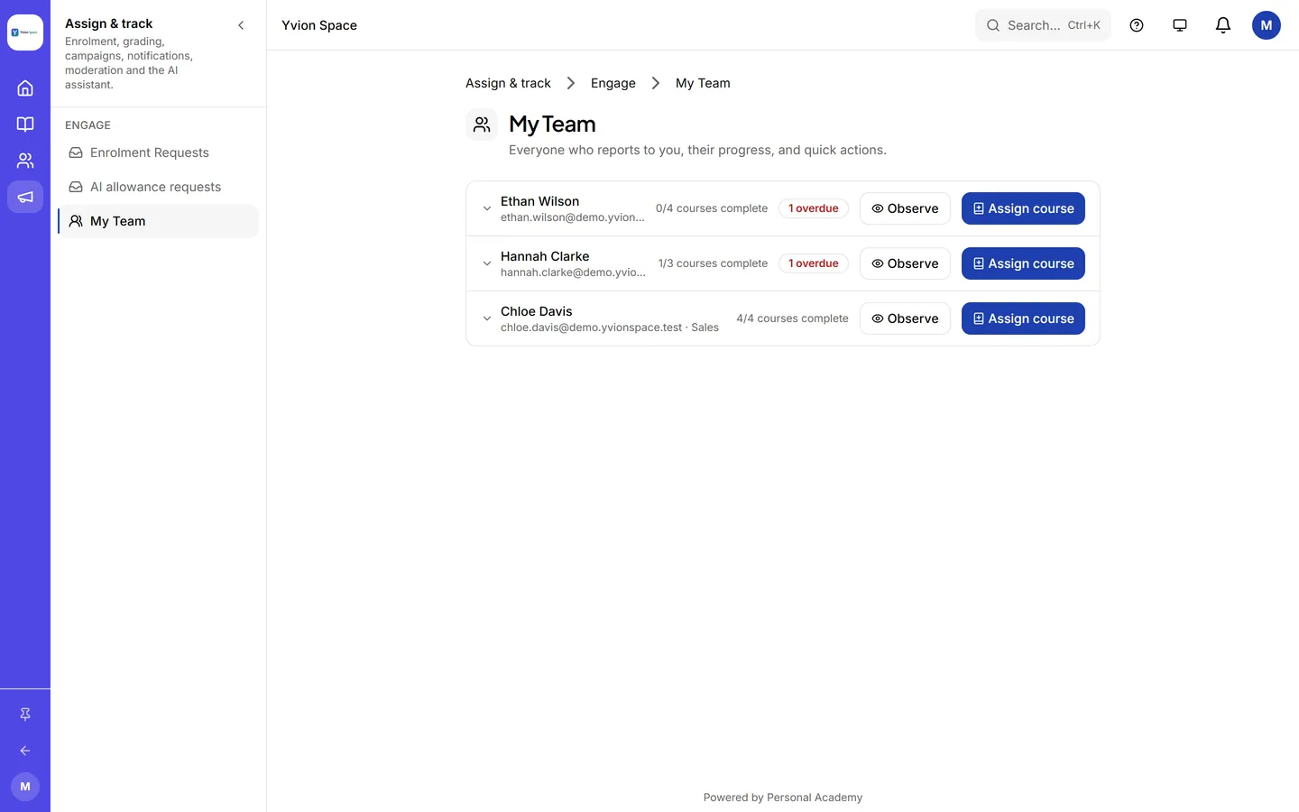
Task: Select My Team in sidebar
Action: (x=159, y=221)
